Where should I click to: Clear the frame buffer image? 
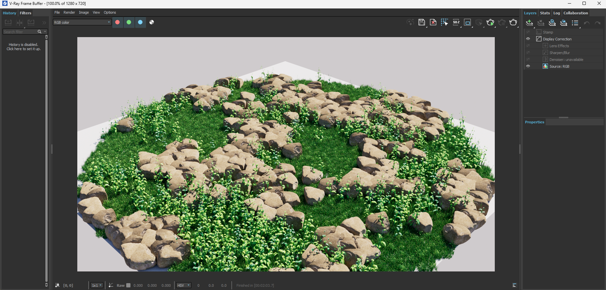pyautogui.click(x=433, y=22)
